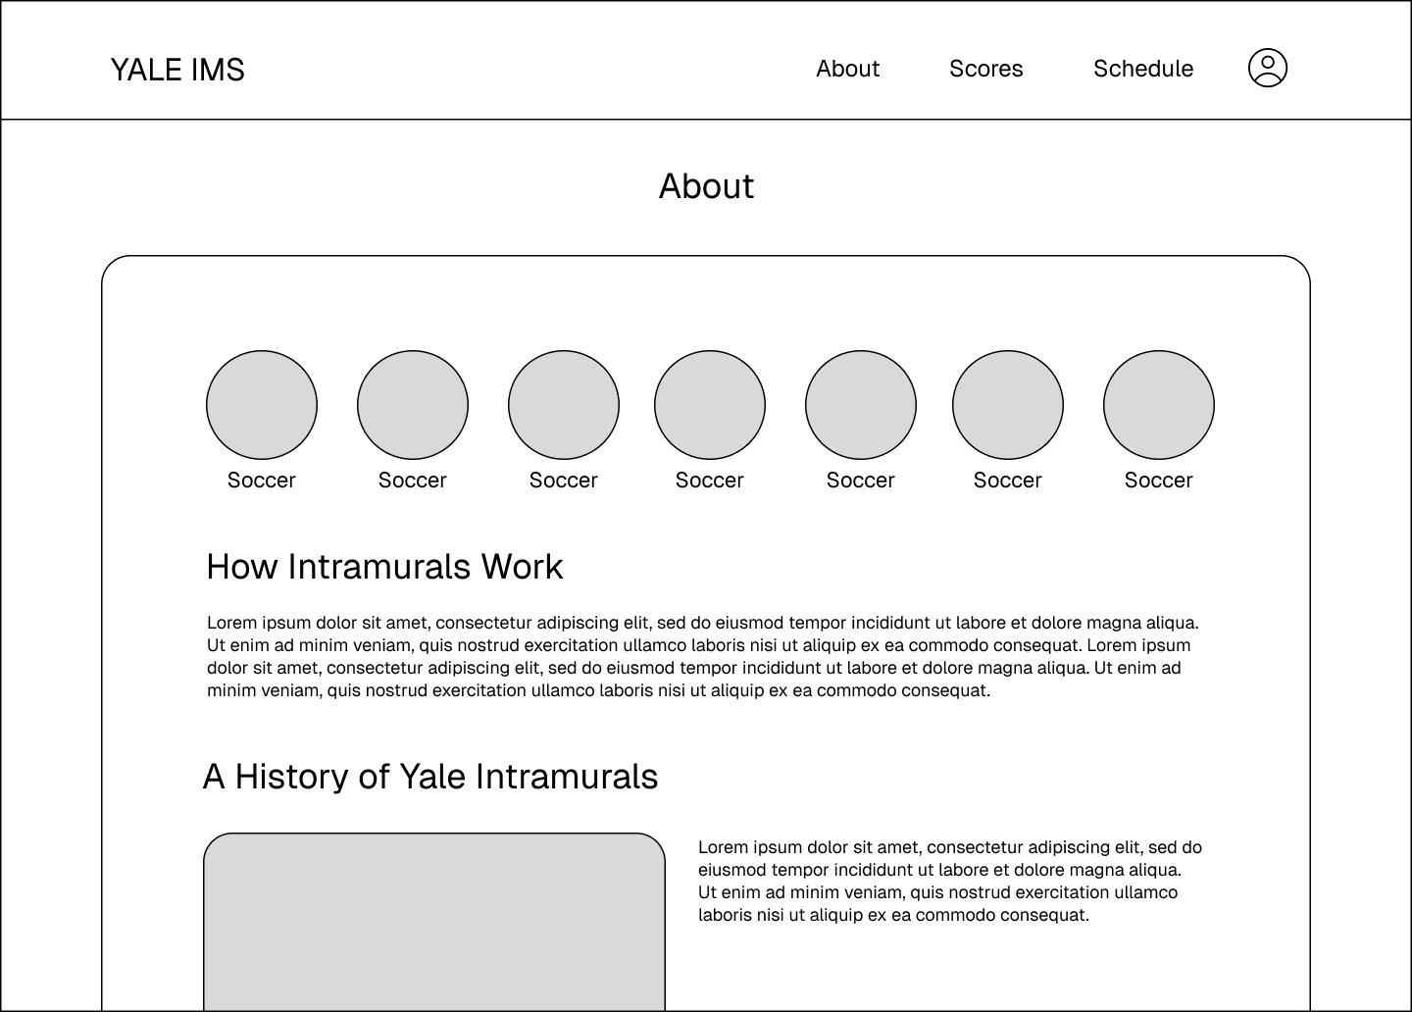Choose the third Soccer circle from left
The image size is (1412, 1012).
tap(564, 405)
